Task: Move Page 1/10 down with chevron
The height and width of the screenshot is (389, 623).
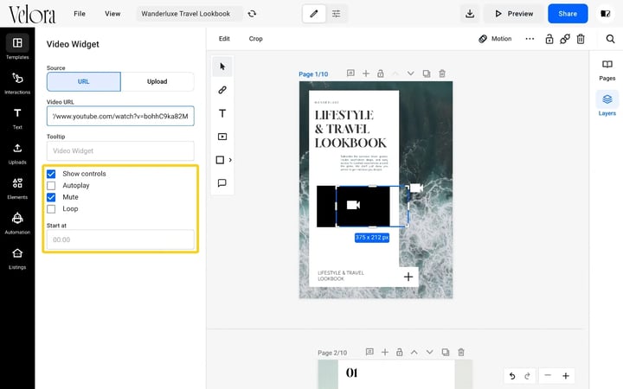Action: click(x=410, y=73)
